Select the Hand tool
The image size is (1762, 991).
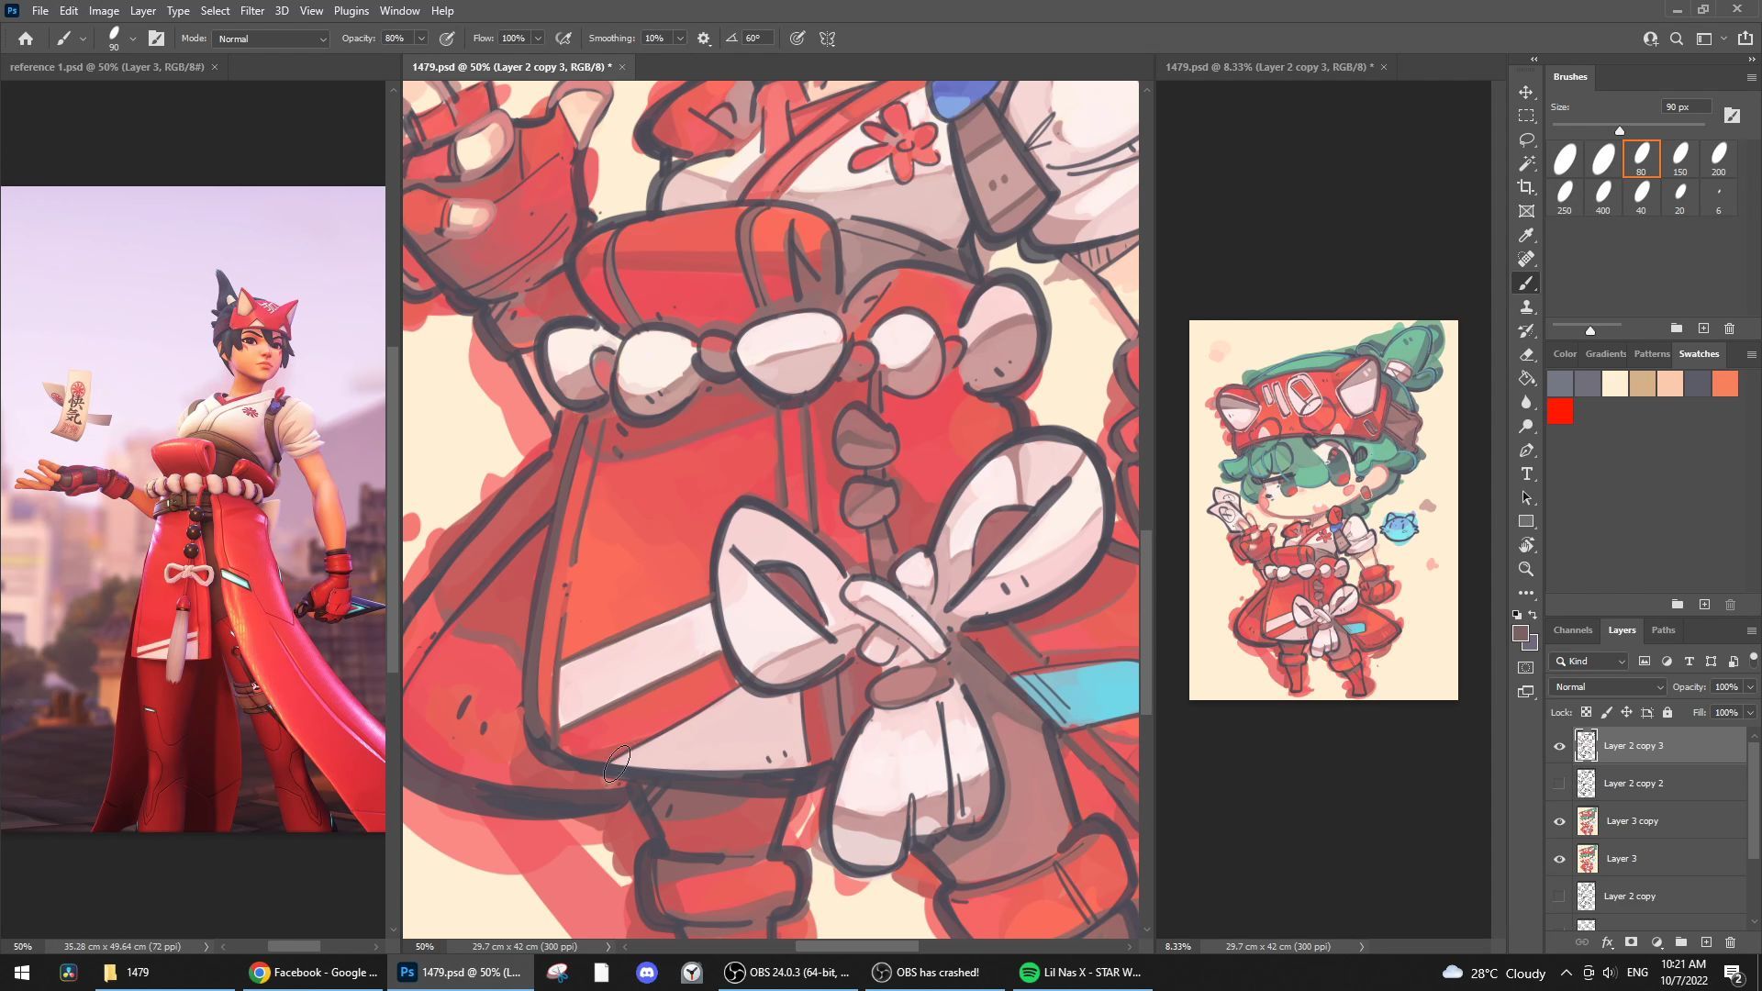pos(1526,545)
